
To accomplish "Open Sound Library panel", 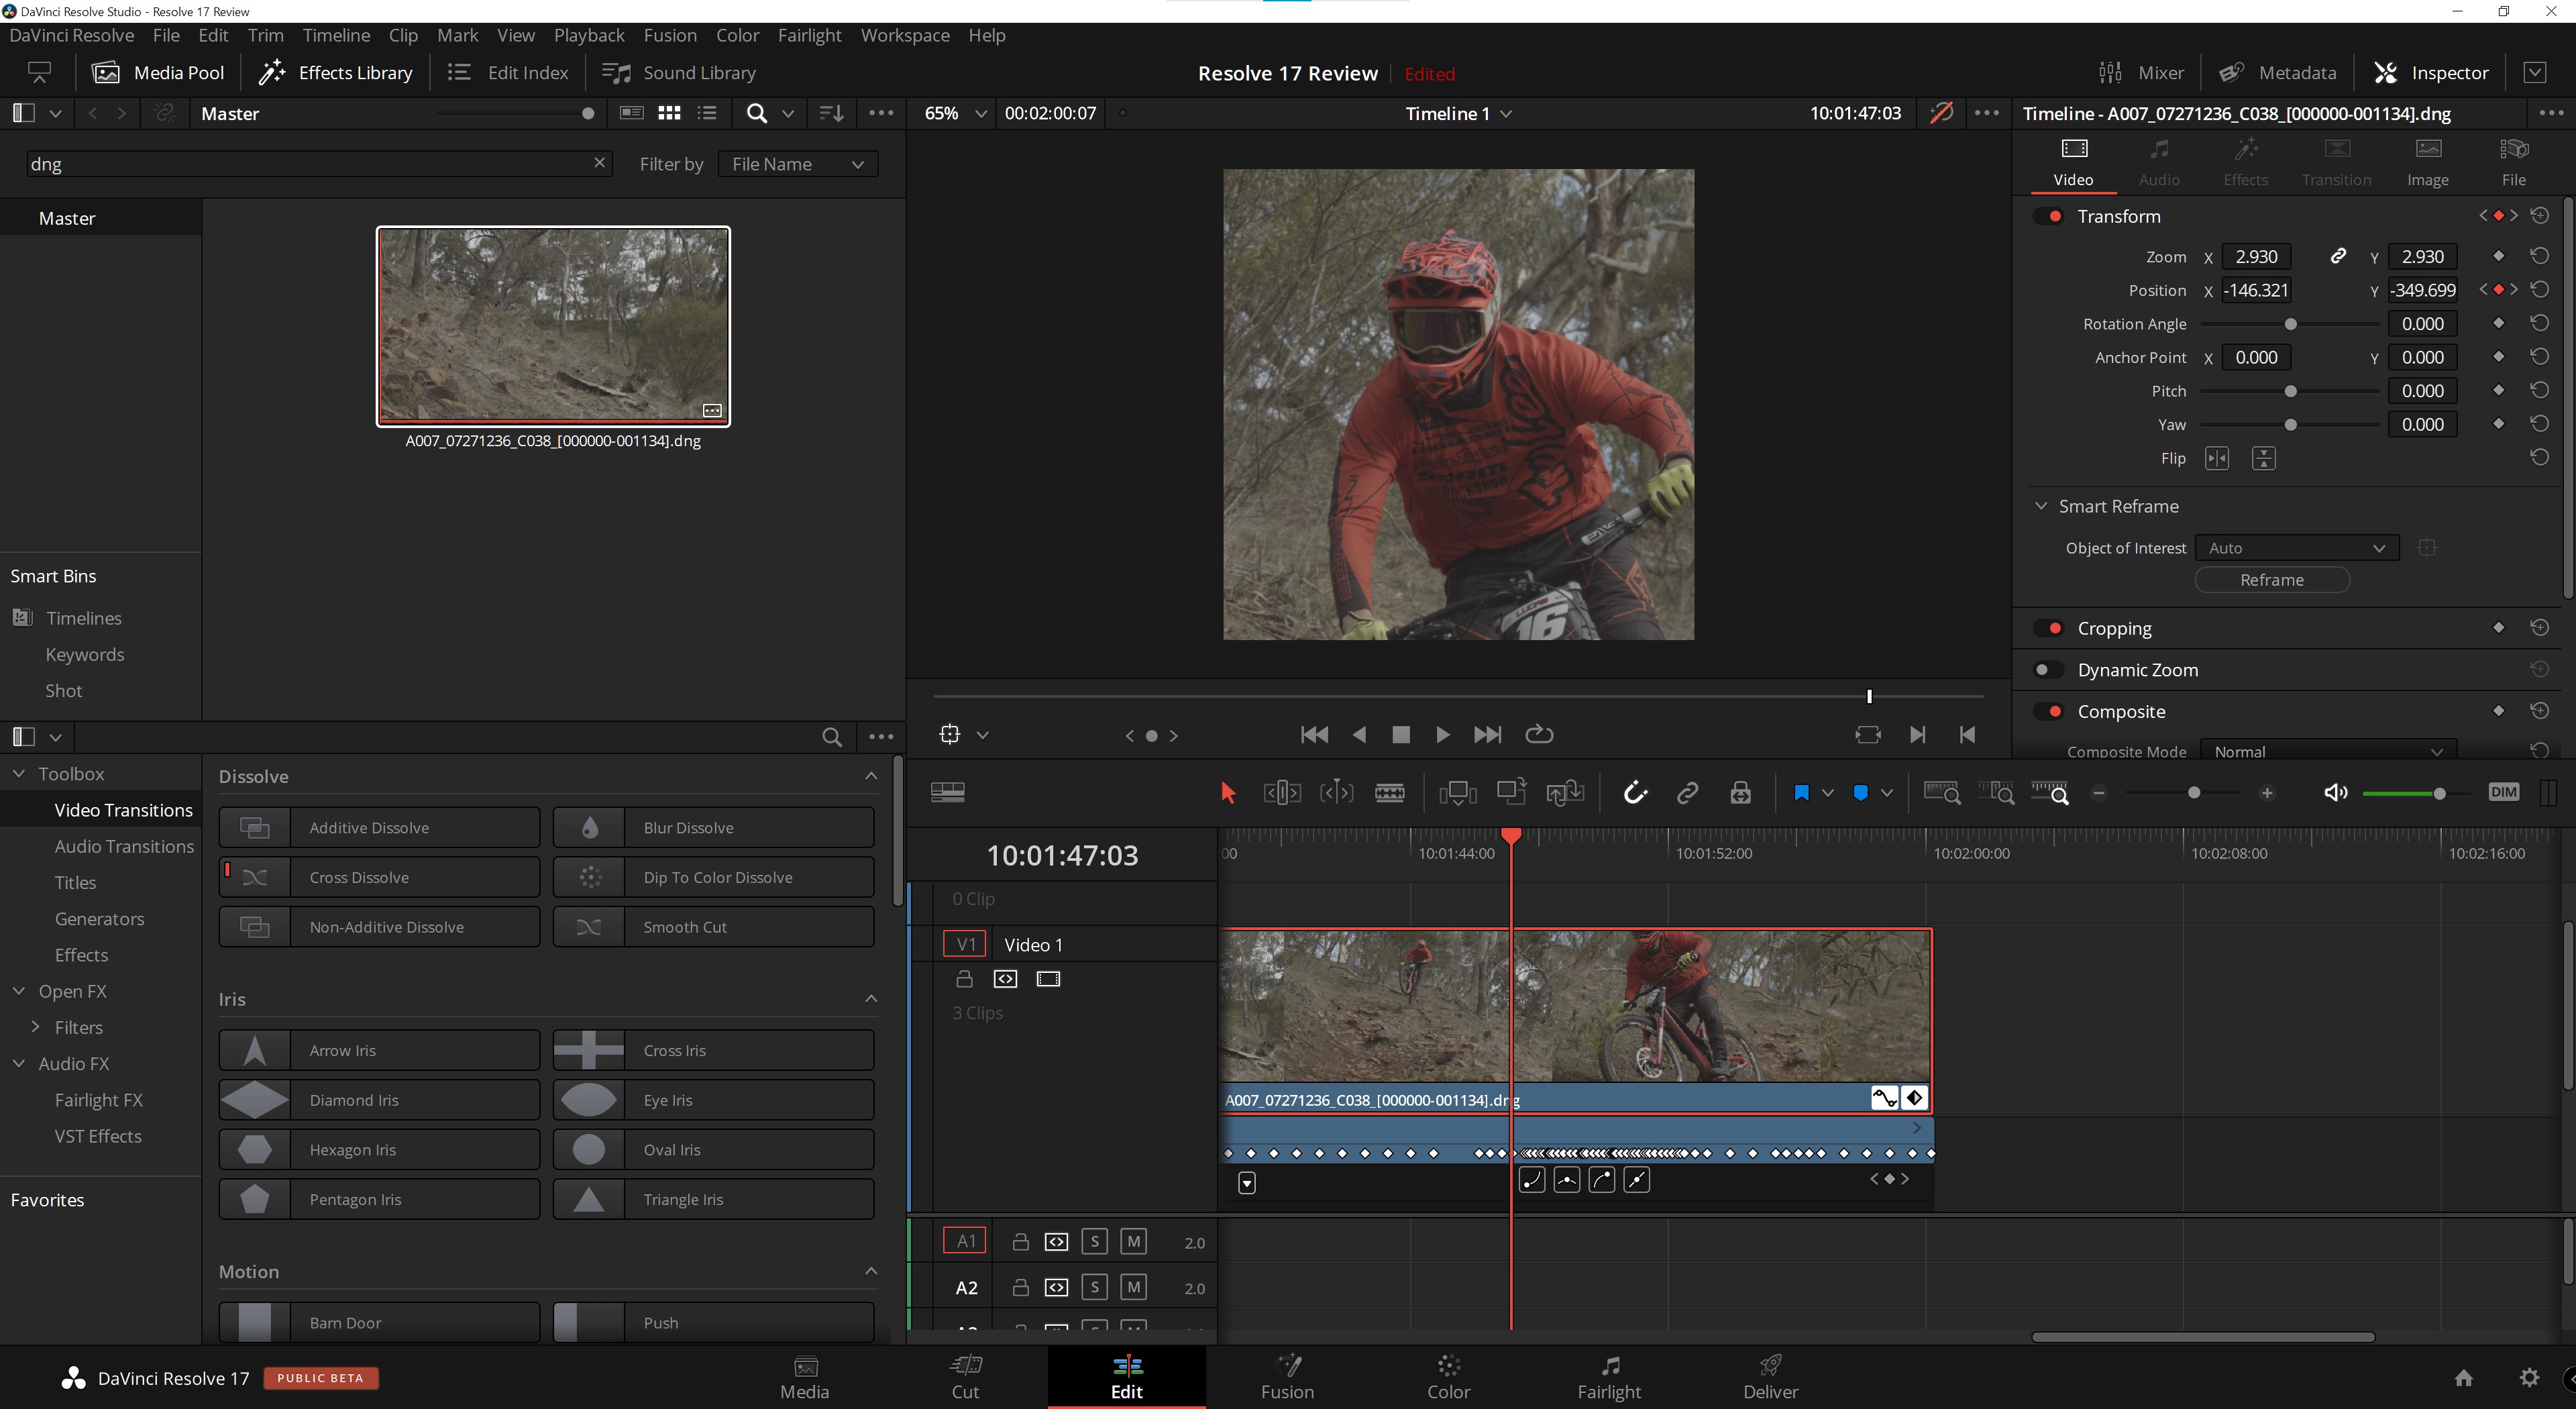I will tap(679, 73).
